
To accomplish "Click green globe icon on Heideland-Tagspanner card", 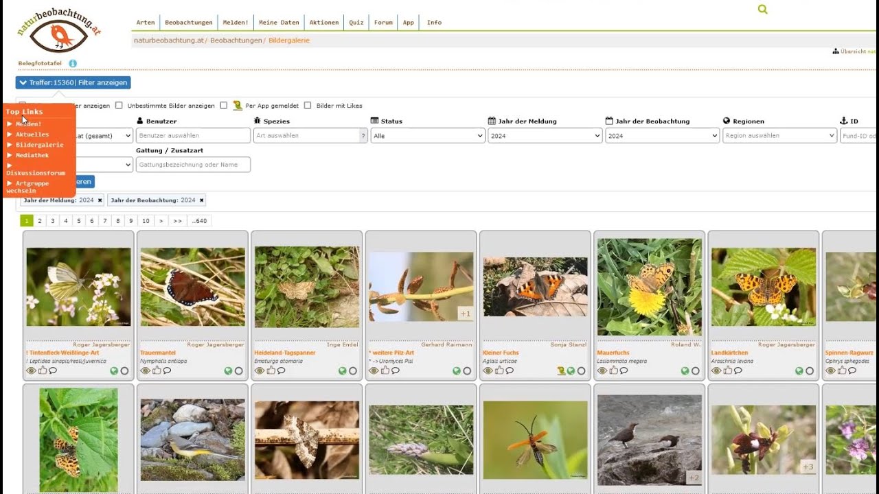I will (x=342, y=370).
